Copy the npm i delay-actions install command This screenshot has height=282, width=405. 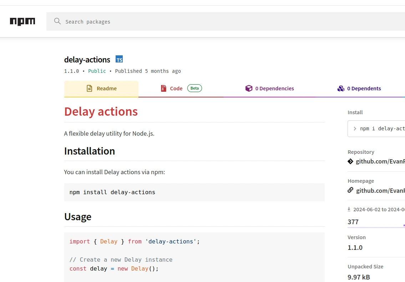pos(376,129)
